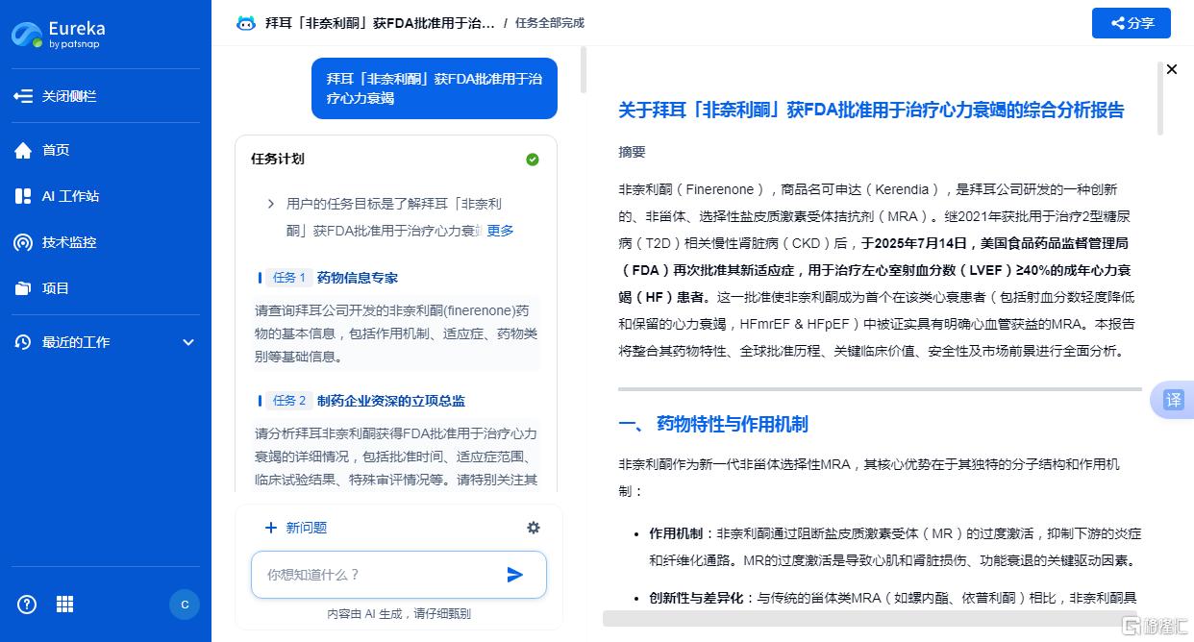Image resolution: width=1194 pixels, height=642 pixels.
Task: Click the Eureka by Patsnap logo
Action: click(x=59, y=35)
